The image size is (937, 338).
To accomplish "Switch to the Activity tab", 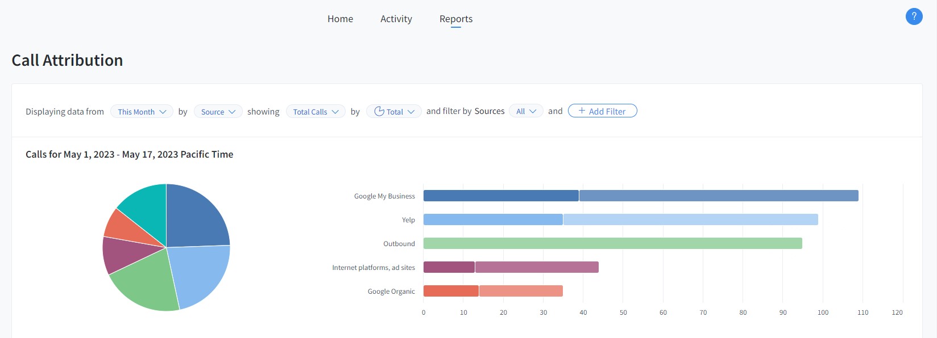I will point(396,19).
